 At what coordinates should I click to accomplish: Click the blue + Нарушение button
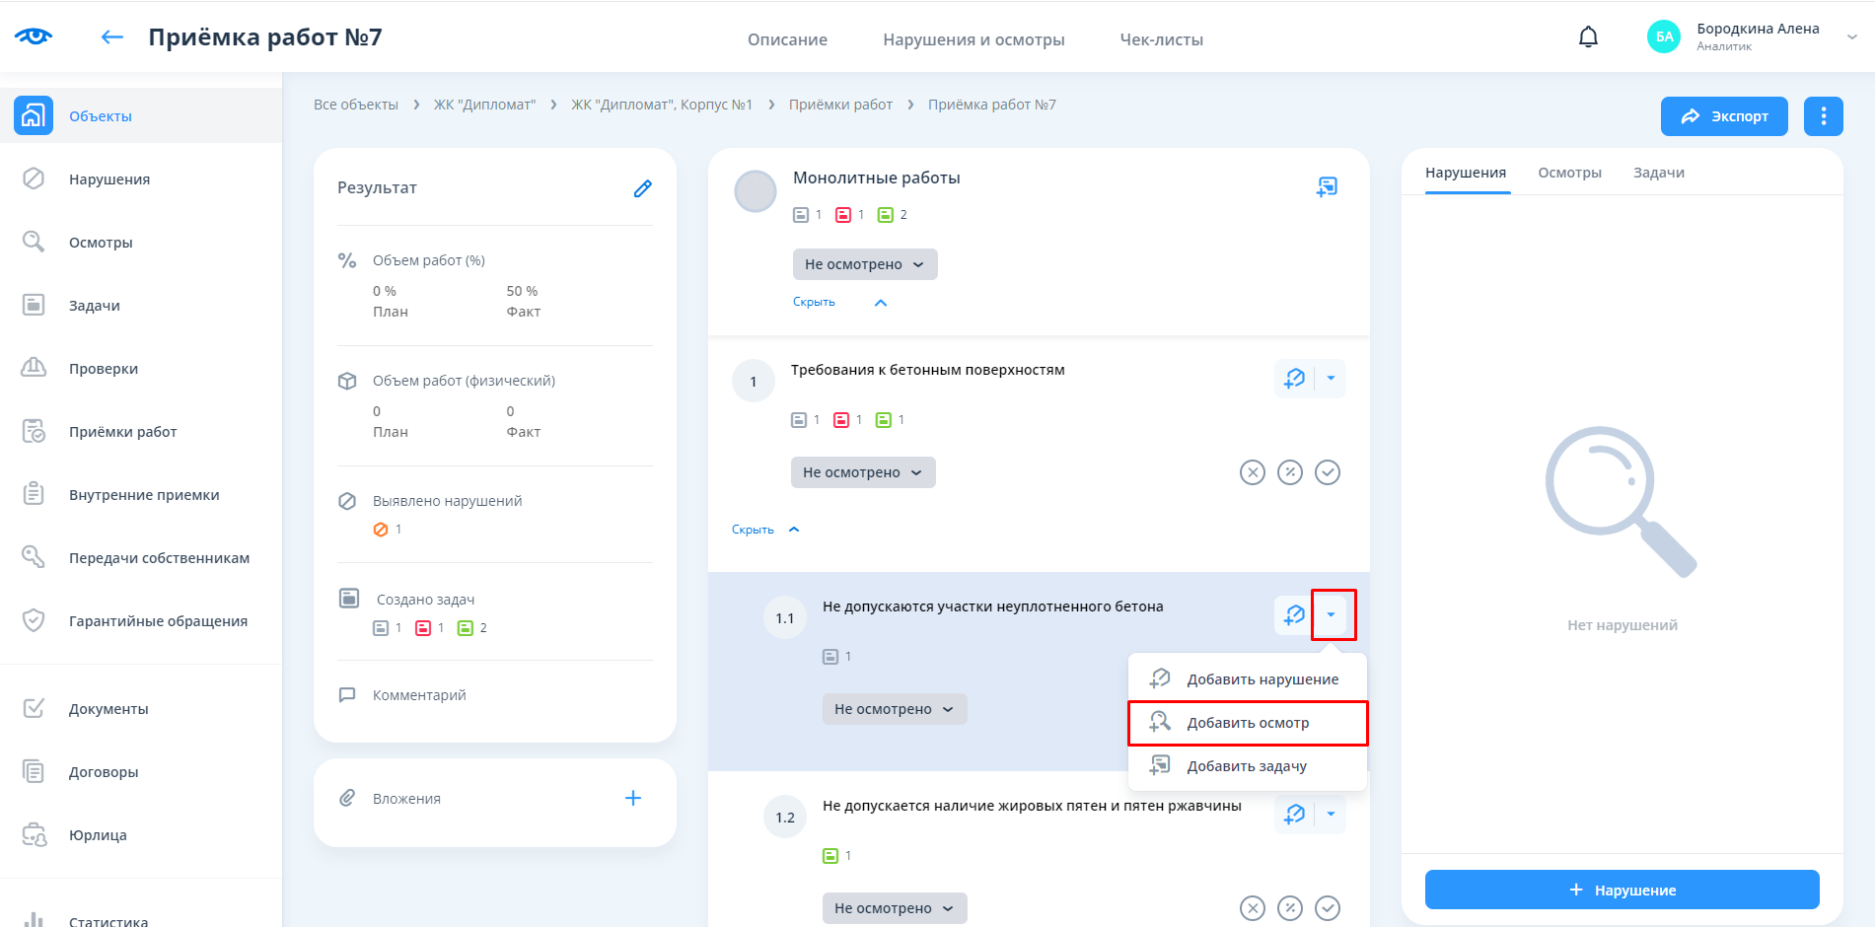point(1622,890)
